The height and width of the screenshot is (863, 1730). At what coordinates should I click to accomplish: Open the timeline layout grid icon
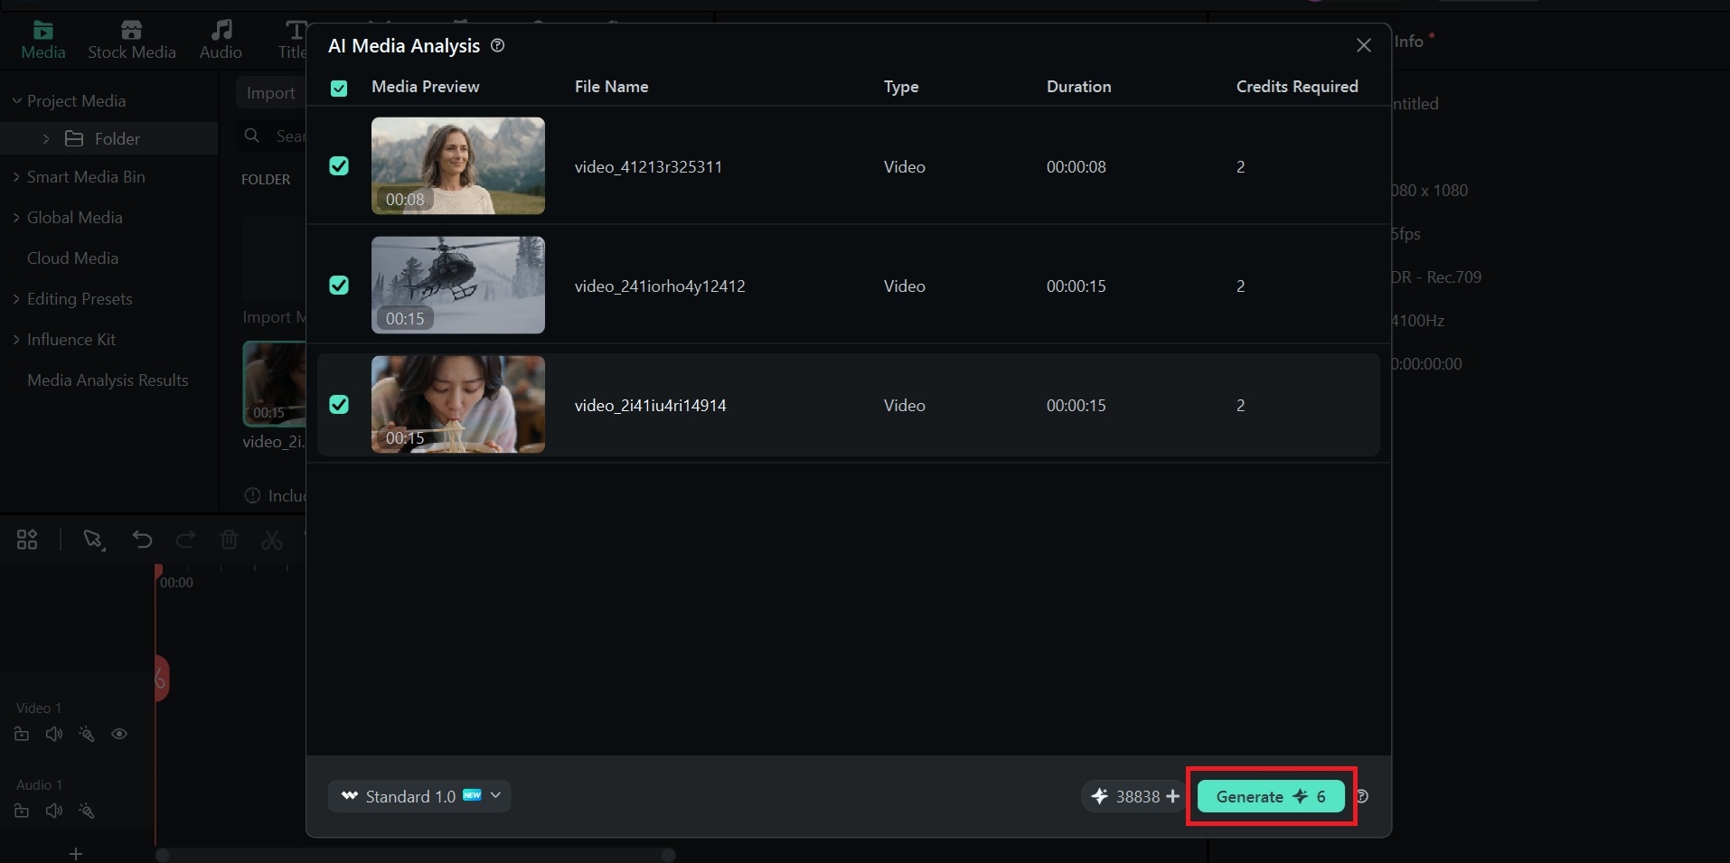pos(27,539)
